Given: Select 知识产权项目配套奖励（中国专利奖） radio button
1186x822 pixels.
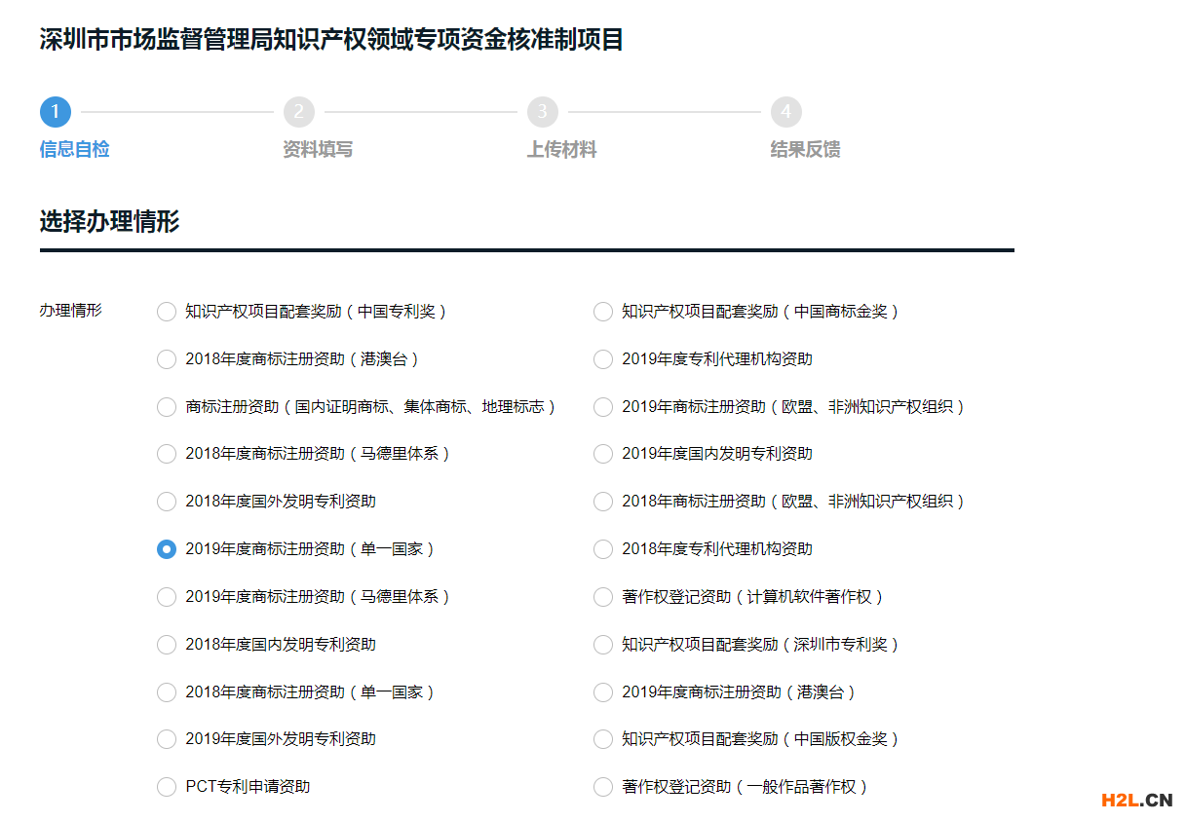Looking at the screenshot, I should 167,312.
